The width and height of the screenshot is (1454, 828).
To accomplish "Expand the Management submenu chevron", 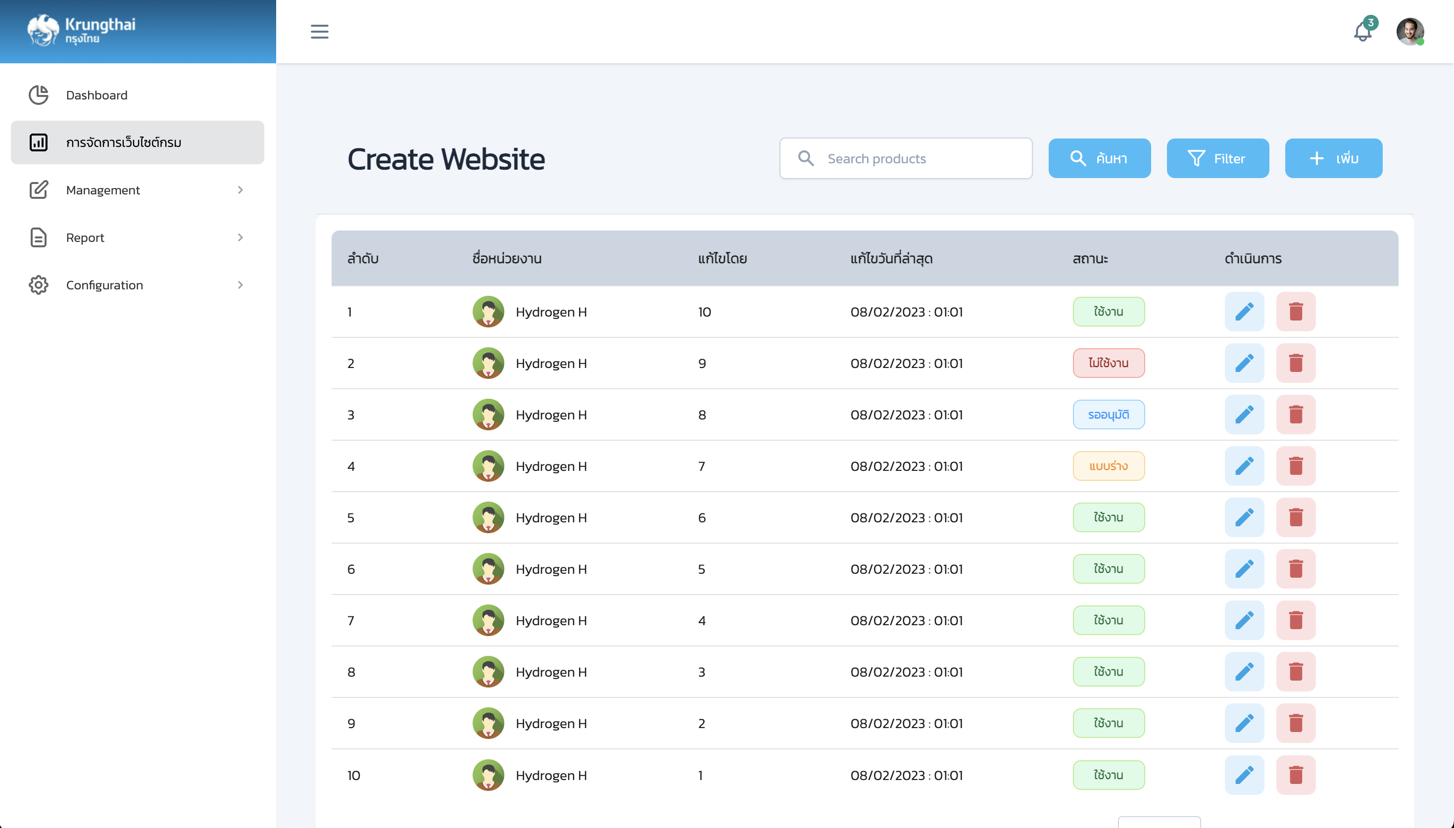I will coord(240,190).
